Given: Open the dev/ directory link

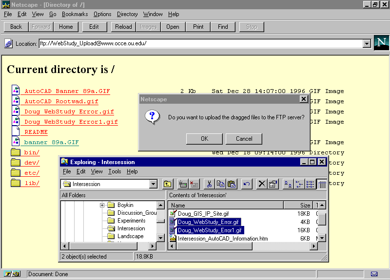Looking at the screenshot, I should click(x=32, y=163).
